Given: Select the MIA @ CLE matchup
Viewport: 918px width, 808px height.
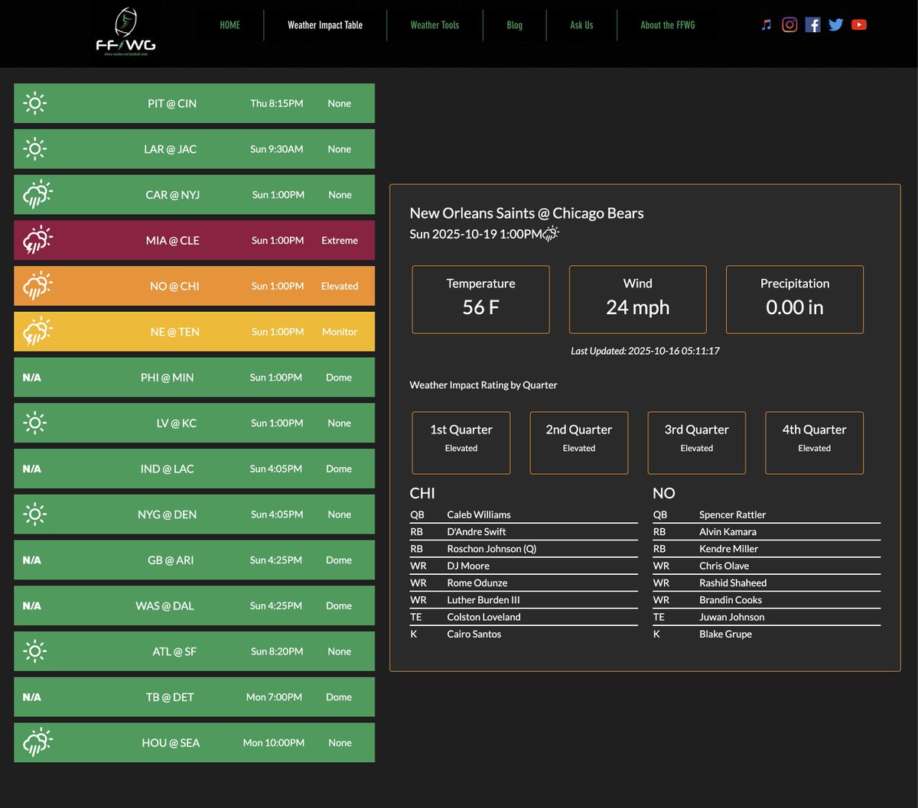Looking at the screenshot, I should pos(194,240).
